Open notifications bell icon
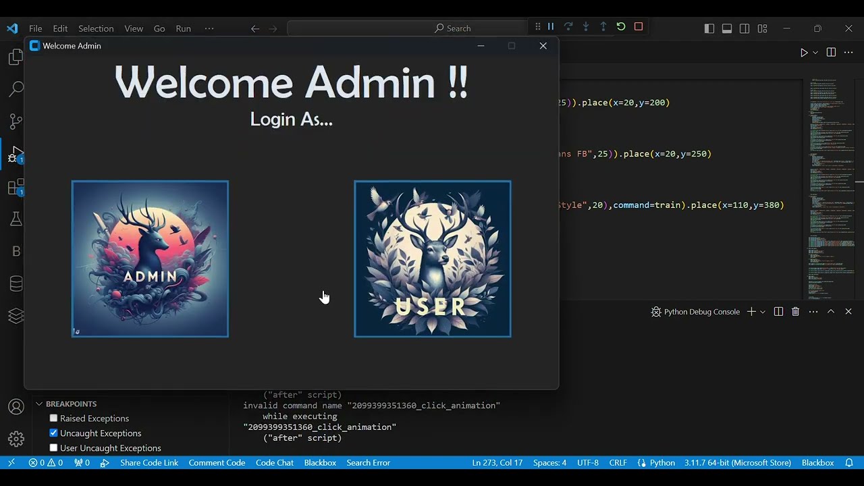864x486 pixels. point(849,463)
